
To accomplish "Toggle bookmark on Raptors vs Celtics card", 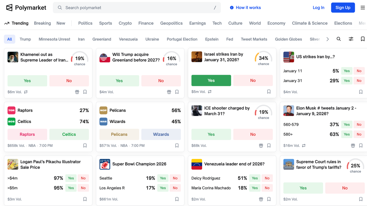I will click(x=85, y=146).
